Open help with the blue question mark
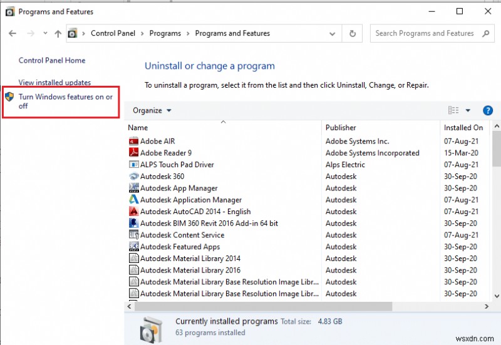 click(488, 111)
